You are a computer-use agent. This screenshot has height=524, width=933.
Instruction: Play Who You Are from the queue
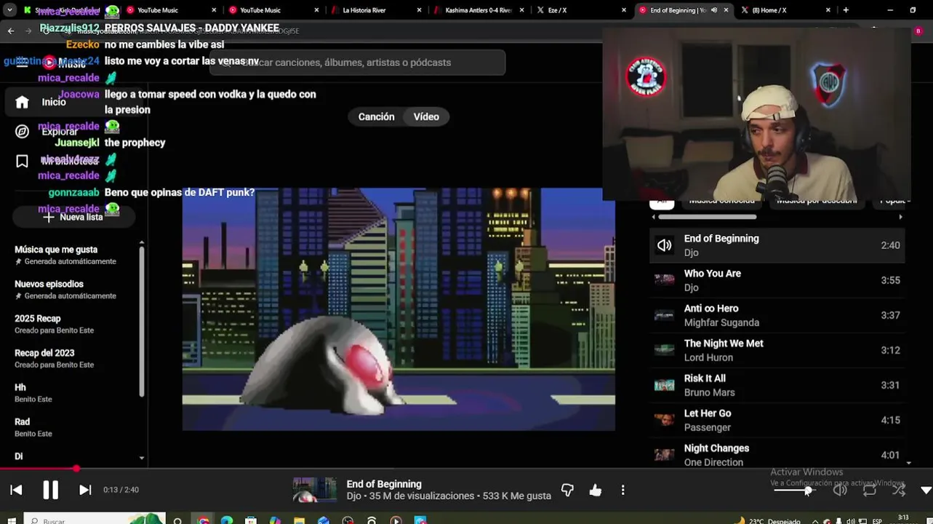[x=777, y=280]
